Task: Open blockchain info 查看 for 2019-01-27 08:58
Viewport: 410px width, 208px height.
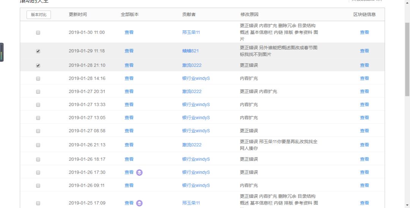Action: 364,131
